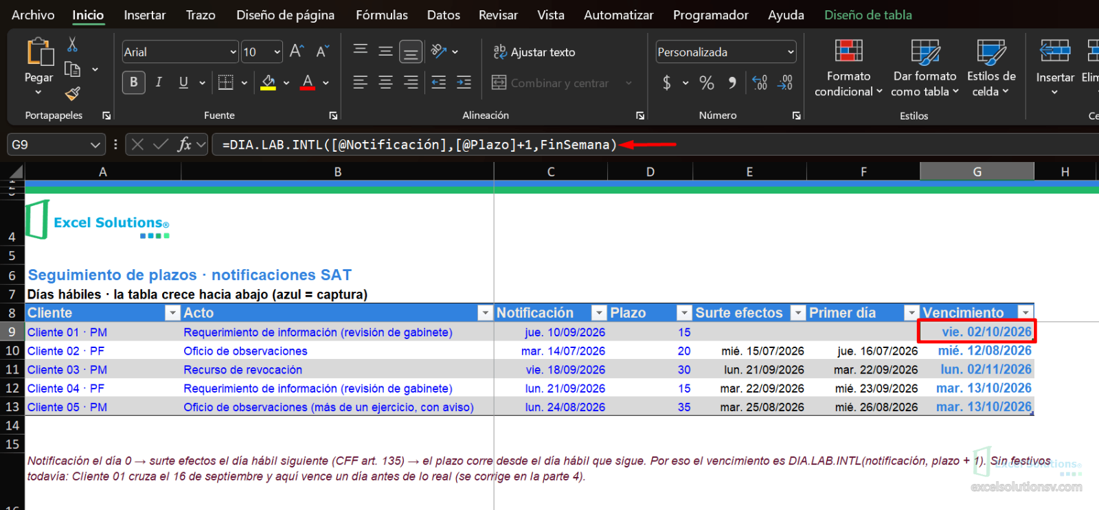Image resolution: width=1099 pixels, height=510 pixels.
Task: Open the Insertar ribbon tab
Action: (144, 15)
